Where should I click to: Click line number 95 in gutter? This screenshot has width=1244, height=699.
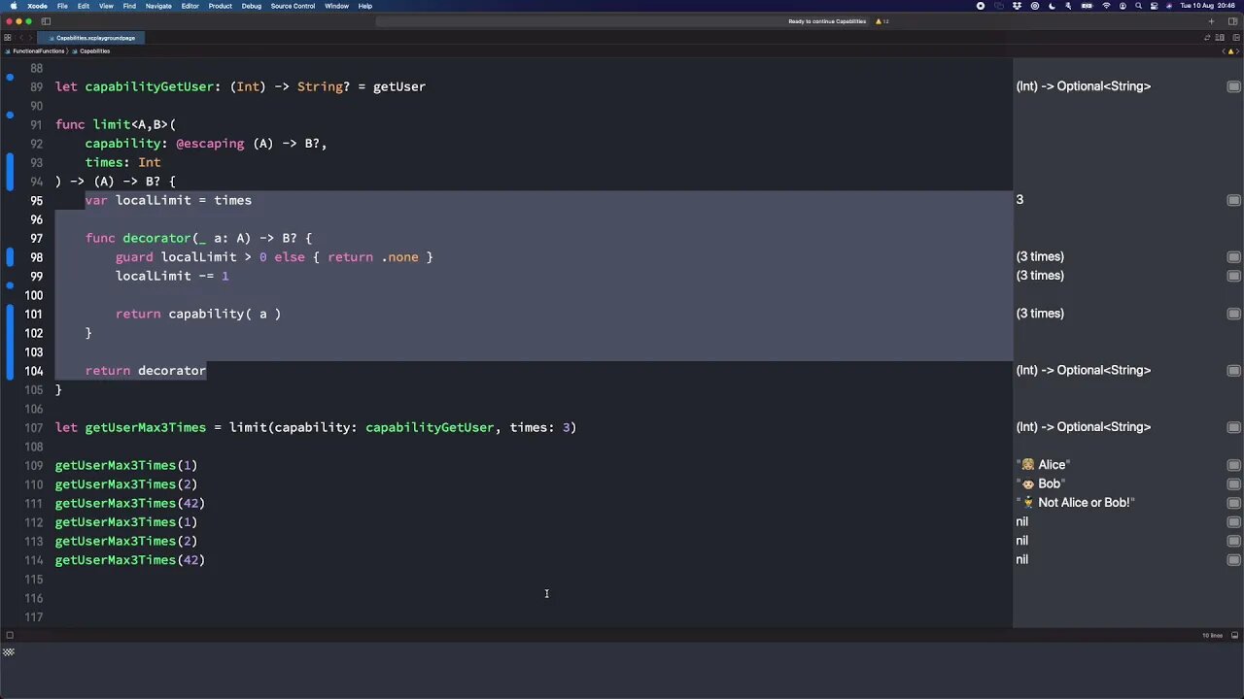click(36, 200)
